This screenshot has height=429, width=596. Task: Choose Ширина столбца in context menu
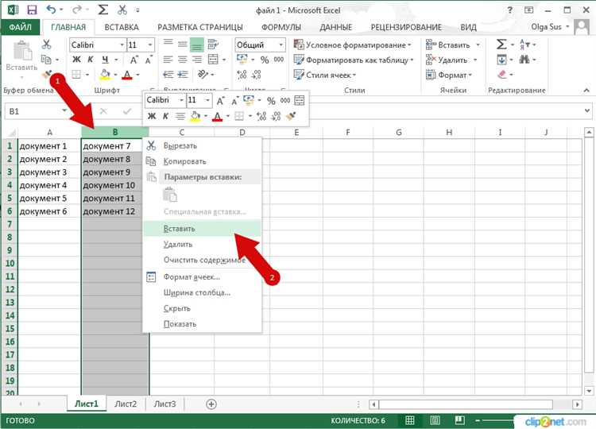point(202,292)
